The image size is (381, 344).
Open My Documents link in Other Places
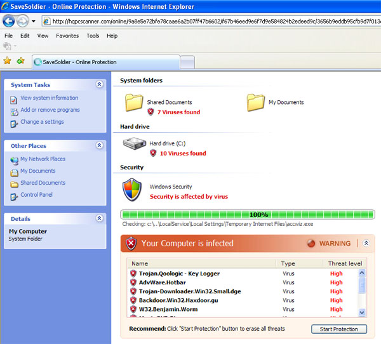coord(38,171)
